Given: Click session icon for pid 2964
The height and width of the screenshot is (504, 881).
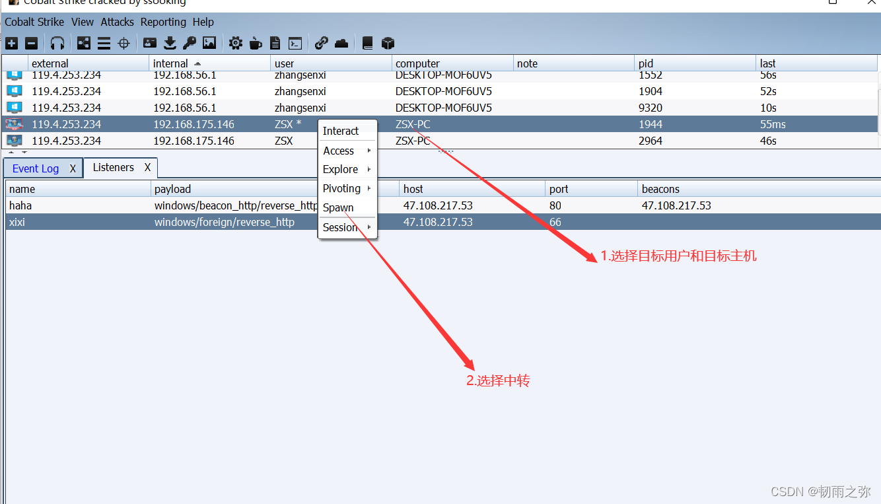Looking at the screenshot, I should 15,140.
